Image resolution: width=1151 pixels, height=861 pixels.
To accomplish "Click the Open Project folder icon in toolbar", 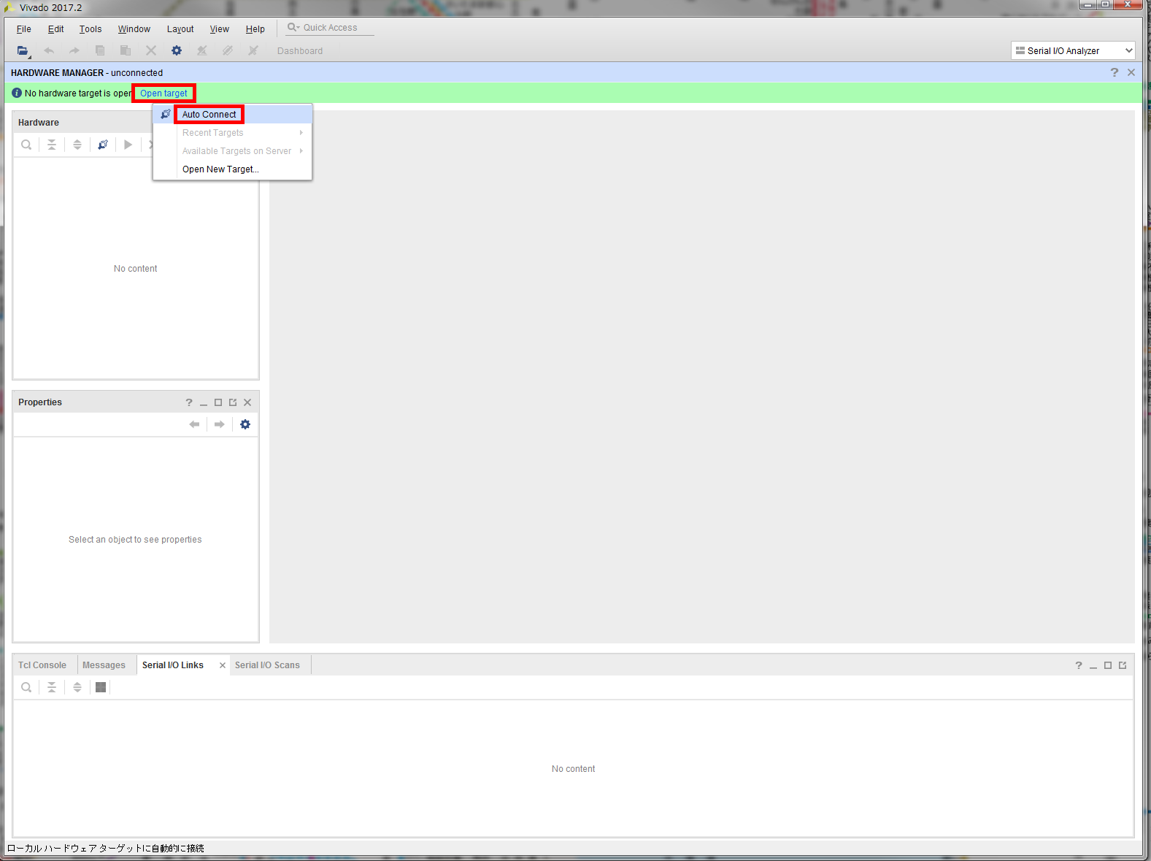I will pos(23,51).
